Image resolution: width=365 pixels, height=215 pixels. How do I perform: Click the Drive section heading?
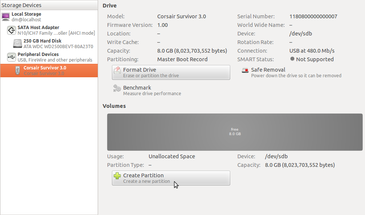110,6
